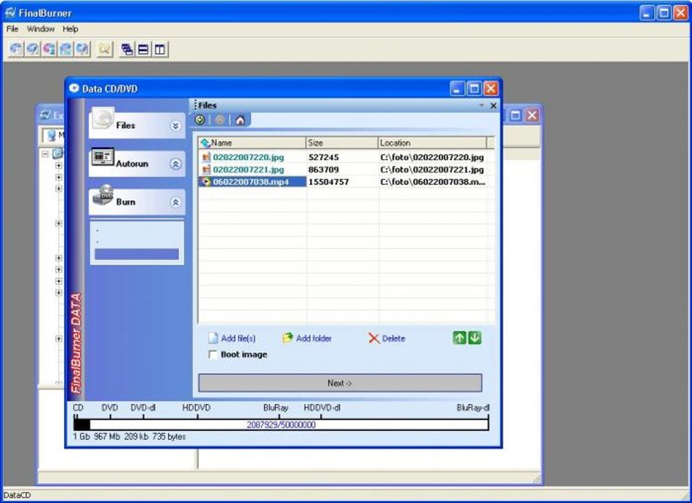
Task: Delete the selected file
Action: pos(387,338)
